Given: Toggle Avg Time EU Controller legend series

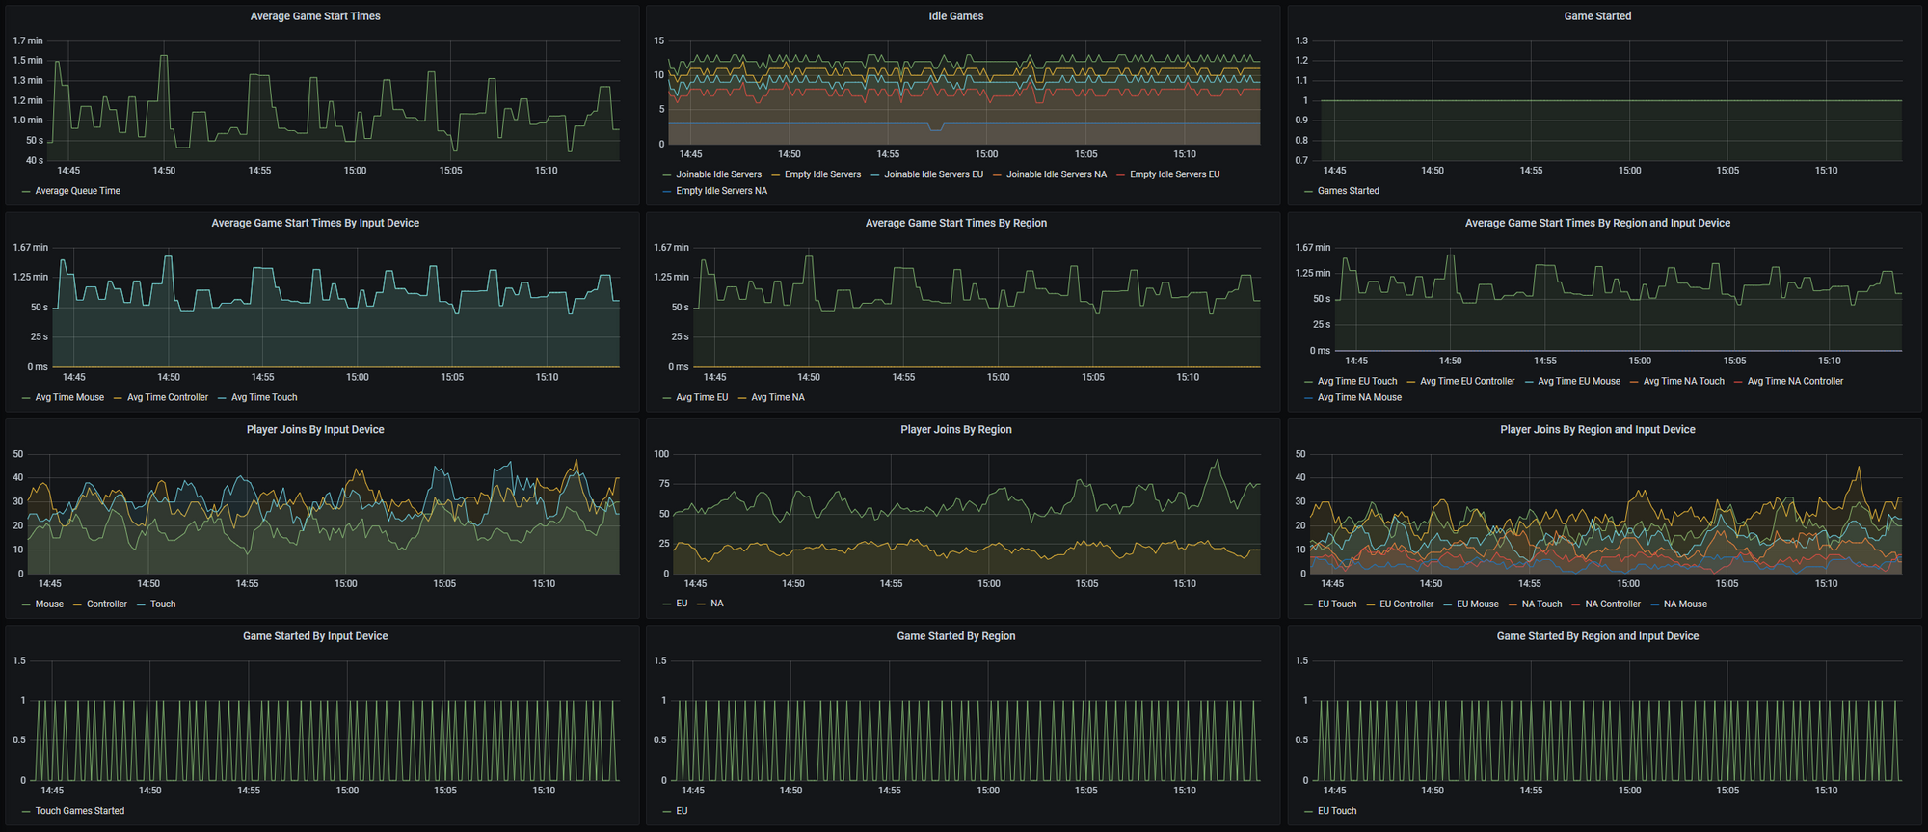Looking at the screenshot, I should (x=1467, y=381).
